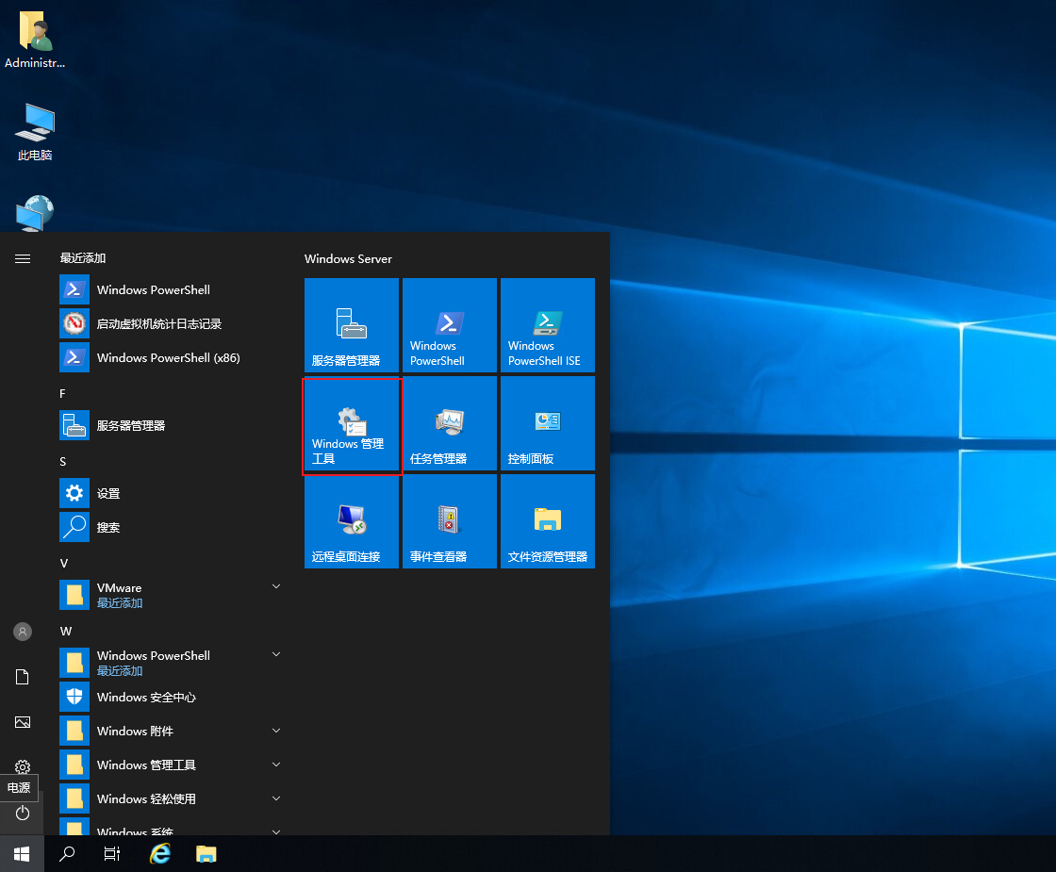Click the Windows Start button
Screen dimensions: 1056x872
point(23,854)
